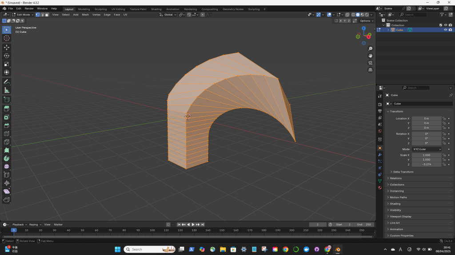Choose the Measure tool

(x=7, y=90)
